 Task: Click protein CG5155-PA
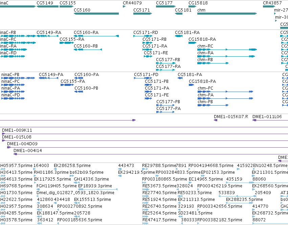click(67, 85)
